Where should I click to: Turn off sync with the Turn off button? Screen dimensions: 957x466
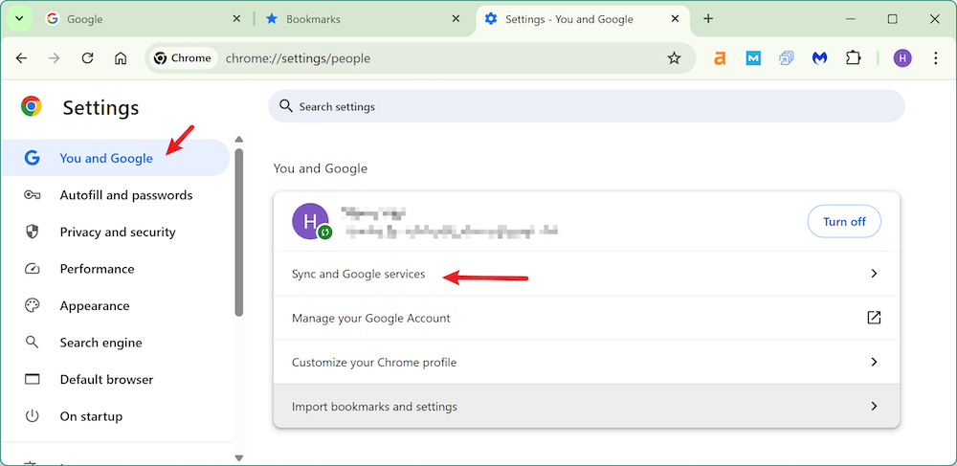click(x=844, y=221)
